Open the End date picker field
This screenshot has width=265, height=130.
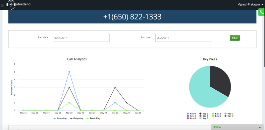tap(184, 38)
